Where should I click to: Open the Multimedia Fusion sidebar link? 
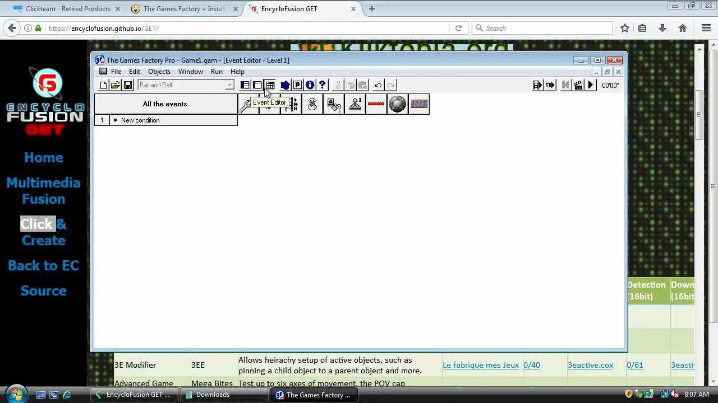coord(44,191)
